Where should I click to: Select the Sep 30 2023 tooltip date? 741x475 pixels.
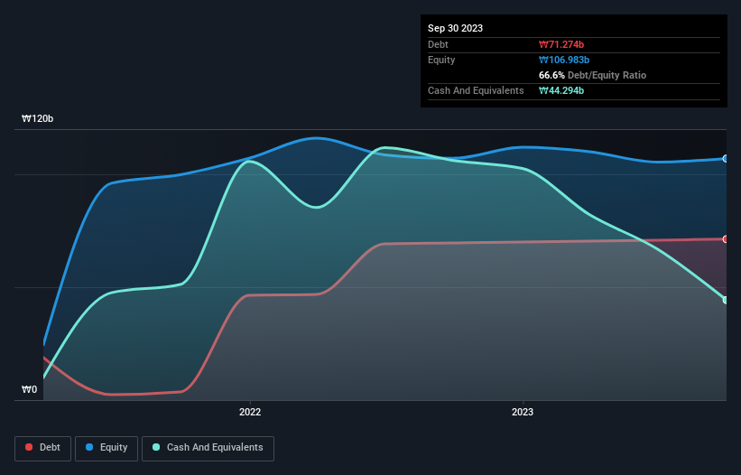(x=455, y=28)
